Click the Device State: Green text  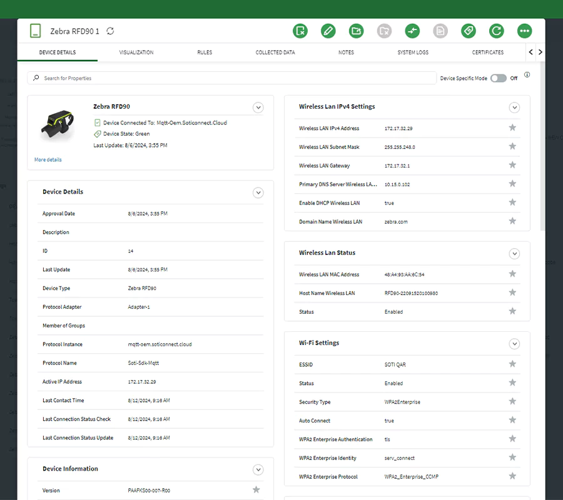(x=126, y=134)
